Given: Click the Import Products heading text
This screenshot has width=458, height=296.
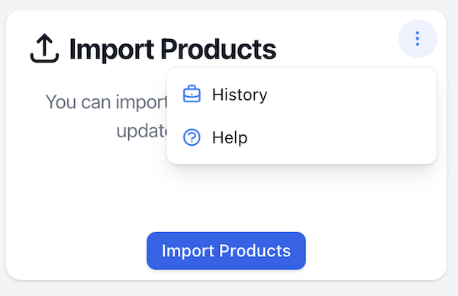Looking at the screenshot, I should click(173, 49).
